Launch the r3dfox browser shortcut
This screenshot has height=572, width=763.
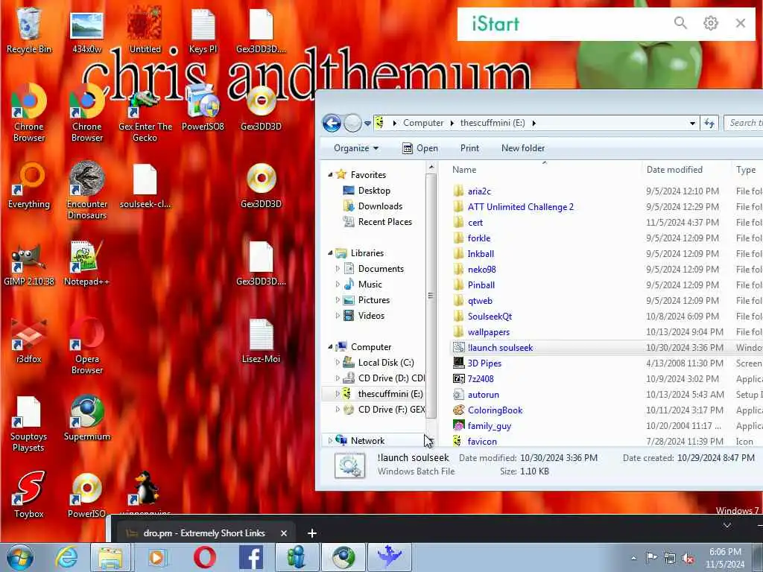[29, 341]
